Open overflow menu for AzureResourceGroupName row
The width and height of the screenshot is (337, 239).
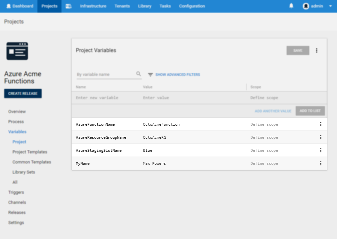click(321, 137)
